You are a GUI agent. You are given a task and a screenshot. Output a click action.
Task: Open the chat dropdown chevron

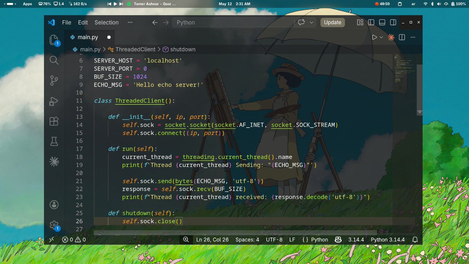311,22
